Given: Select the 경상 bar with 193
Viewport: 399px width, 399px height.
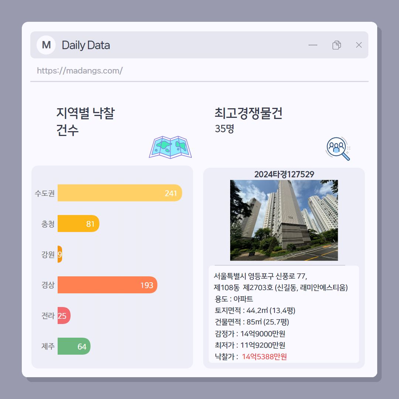Looking at the screenshot, I should (x=108, y=285).
